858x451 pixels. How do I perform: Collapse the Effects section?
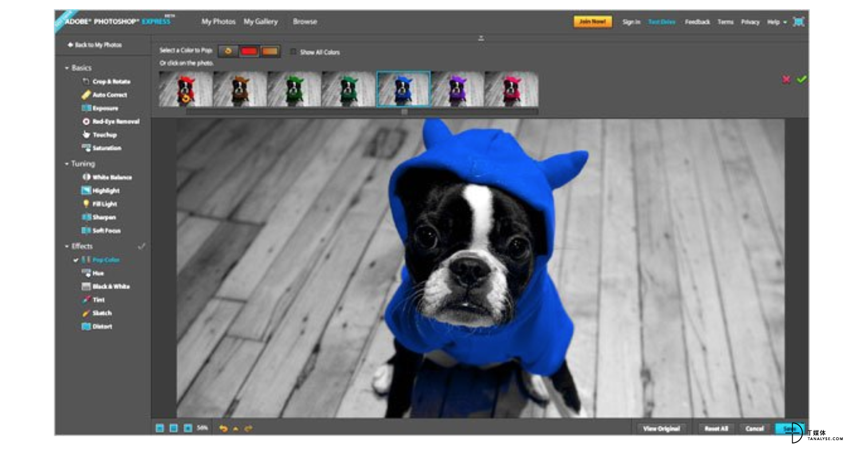coord(66,247)
